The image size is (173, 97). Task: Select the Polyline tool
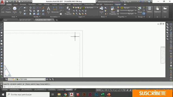[x=8, y=10]
